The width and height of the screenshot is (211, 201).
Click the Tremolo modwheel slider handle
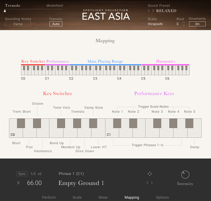5,11
